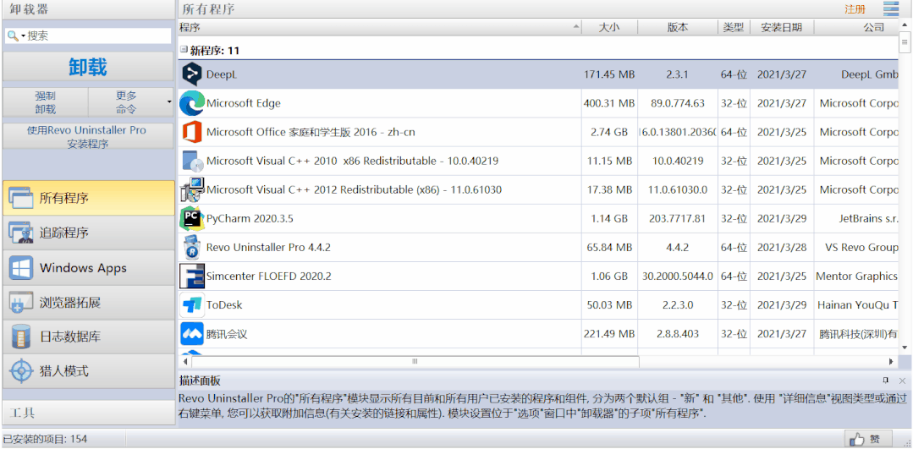
Task: Open the 更多命令 dropdown arrow
Action: [x=169, y=101]
